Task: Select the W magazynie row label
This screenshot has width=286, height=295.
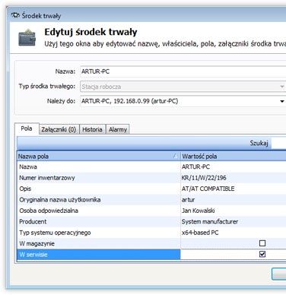Action: [37, 243]
